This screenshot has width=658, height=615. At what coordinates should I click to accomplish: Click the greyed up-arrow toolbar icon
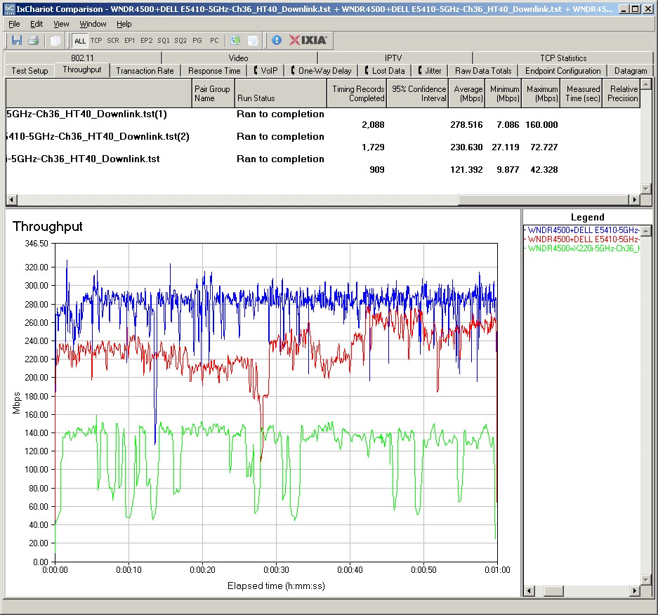point(253,40)
